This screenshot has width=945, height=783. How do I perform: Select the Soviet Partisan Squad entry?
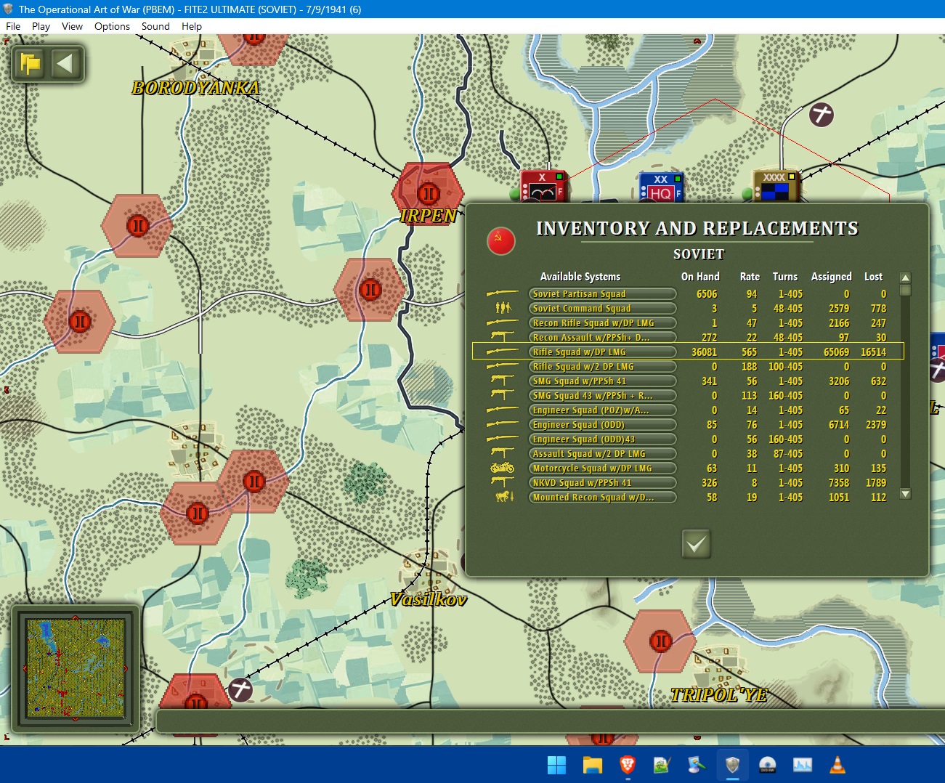click(x=603, y=293)
